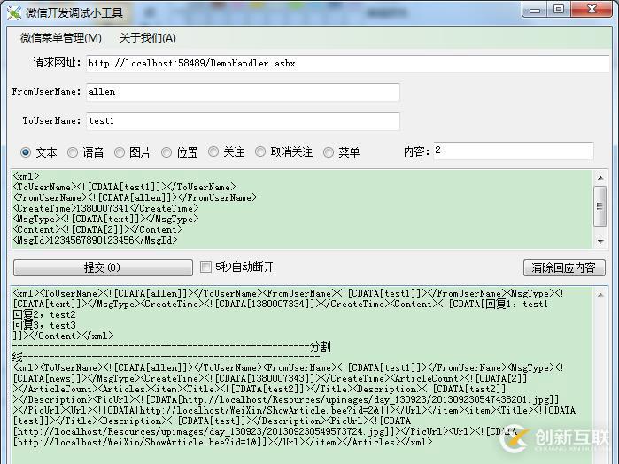
Task: Click the 回复3，test3 line
Action: click(x=43, y=325)
